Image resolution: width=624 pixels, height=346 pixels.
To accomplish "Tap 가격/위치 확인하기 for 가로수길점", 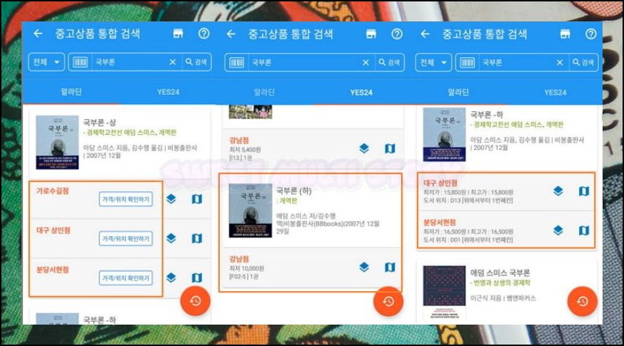I will click(126, 199).
